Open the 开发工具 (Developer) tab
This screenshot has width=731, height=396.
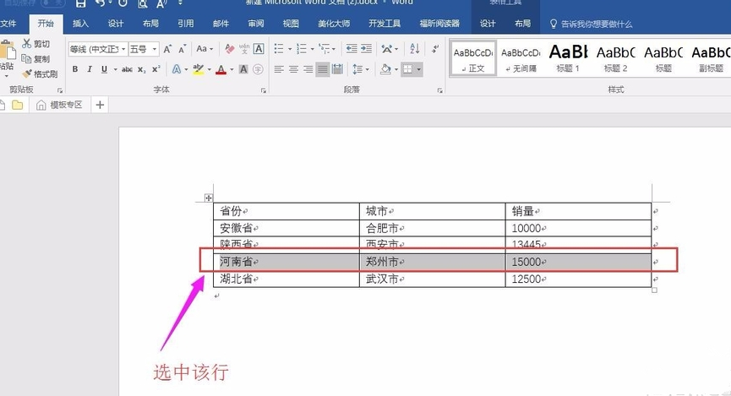click(x=385, y=24)
